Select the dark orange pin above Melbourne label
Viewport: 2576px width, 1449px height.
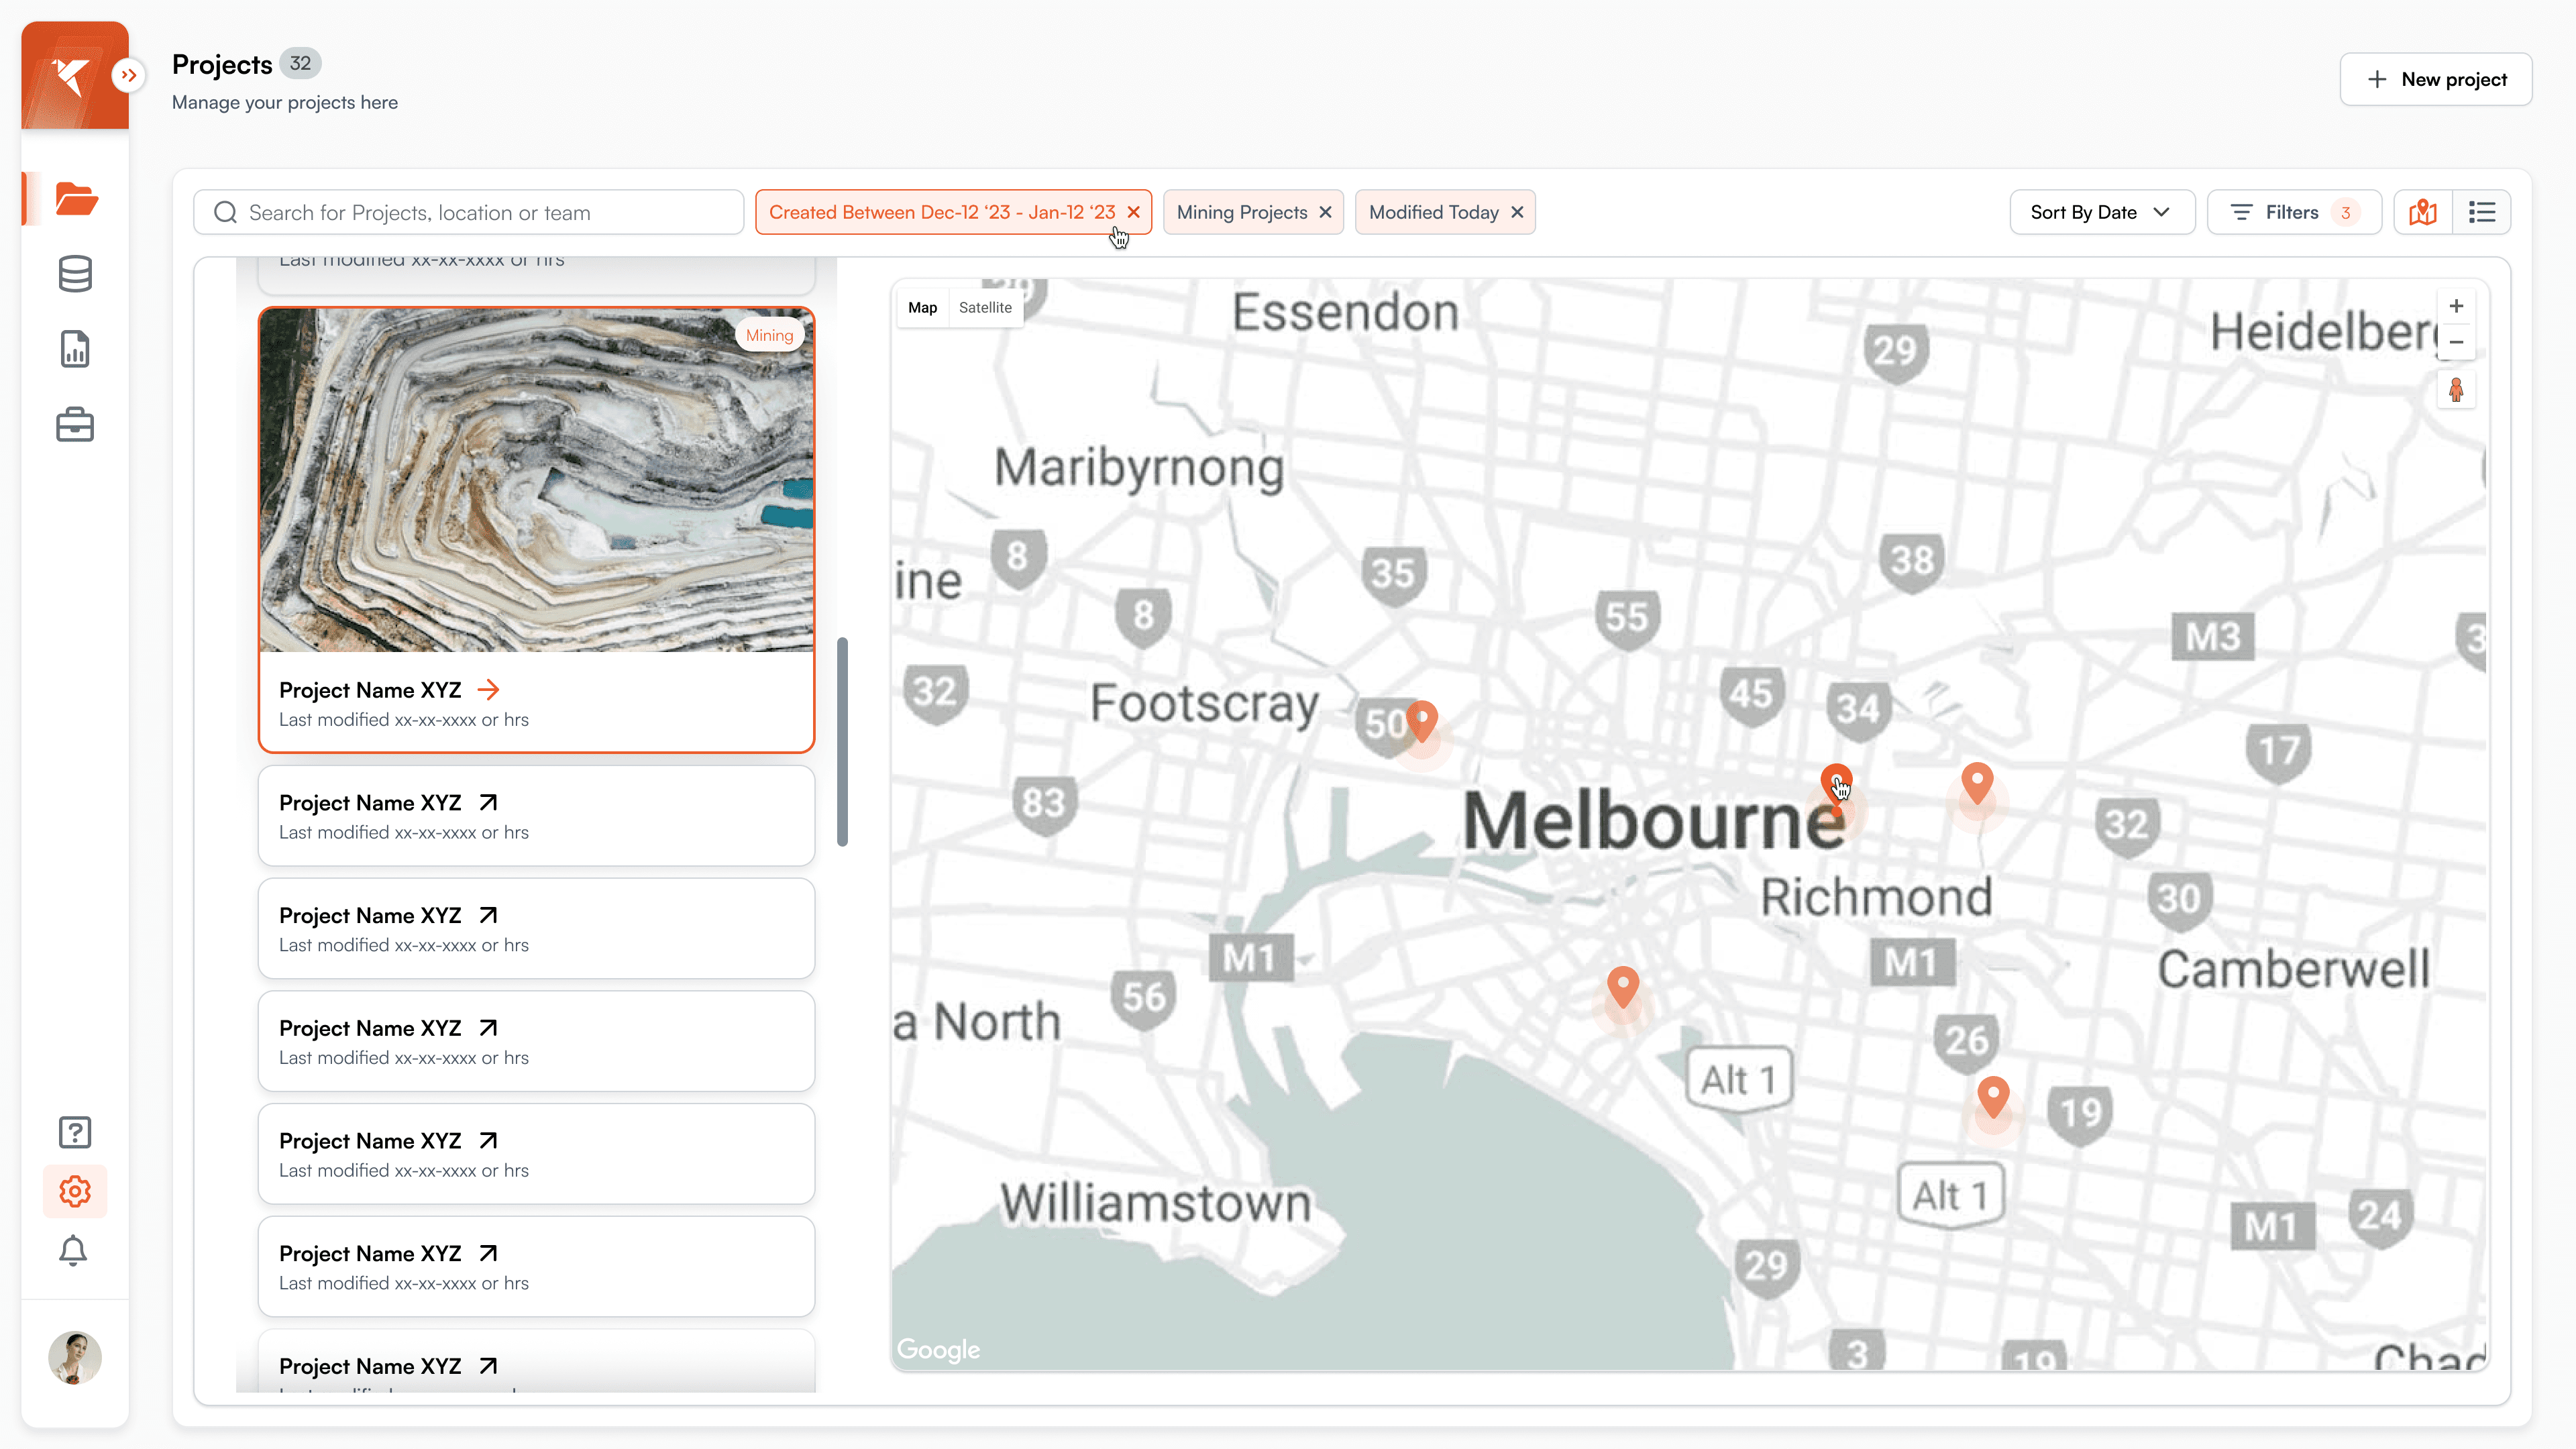pos(1836,786)
